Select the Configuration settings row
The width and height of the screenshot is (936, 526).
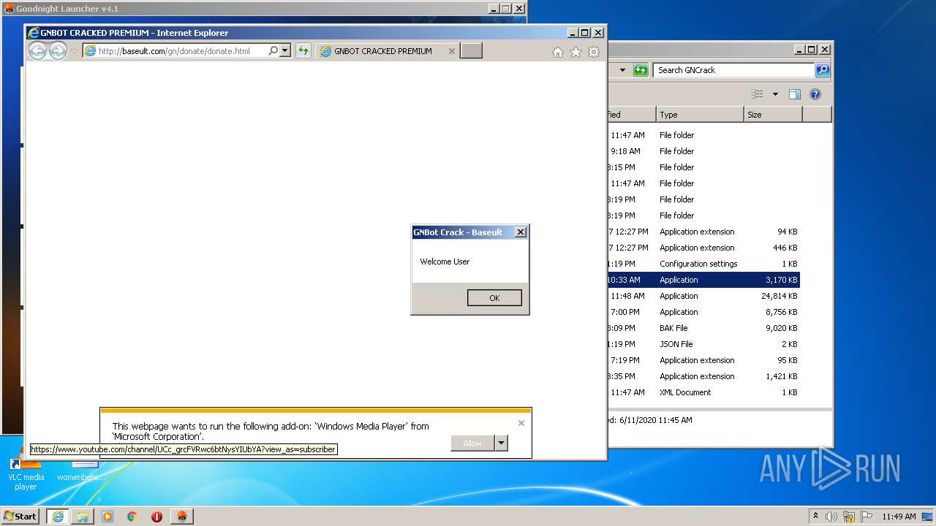point(703,264)
